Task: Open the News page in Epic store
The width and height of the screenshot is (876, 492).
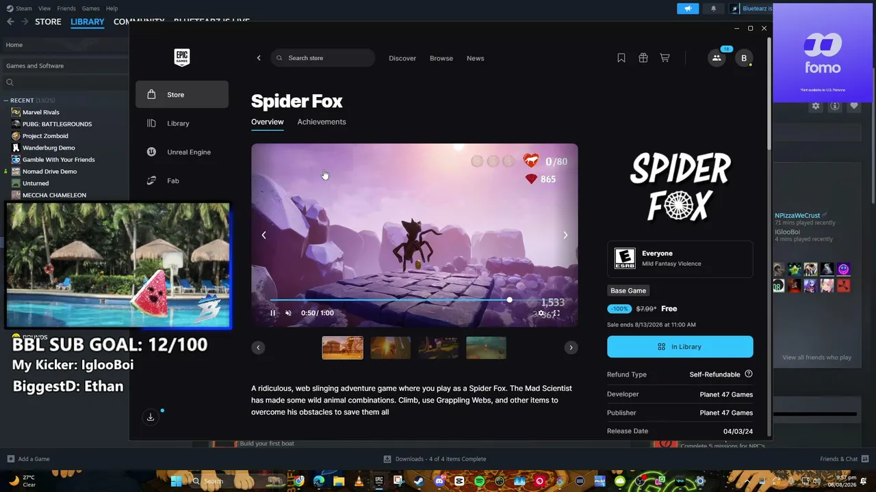Action: point(476,58)
